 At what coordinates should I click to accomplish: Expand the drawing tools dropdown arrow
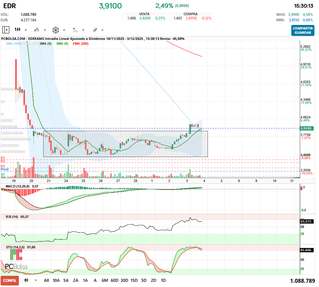point(102,30)
